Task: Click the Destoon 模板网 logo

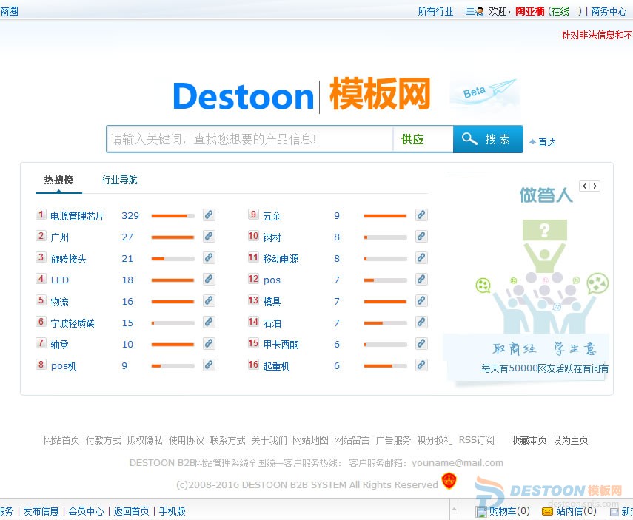Action: [x=301, y=95]
